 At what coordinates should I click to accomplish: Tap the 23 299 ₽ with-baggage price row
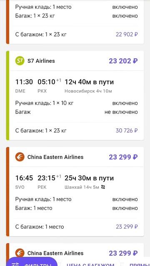(77, 227)
